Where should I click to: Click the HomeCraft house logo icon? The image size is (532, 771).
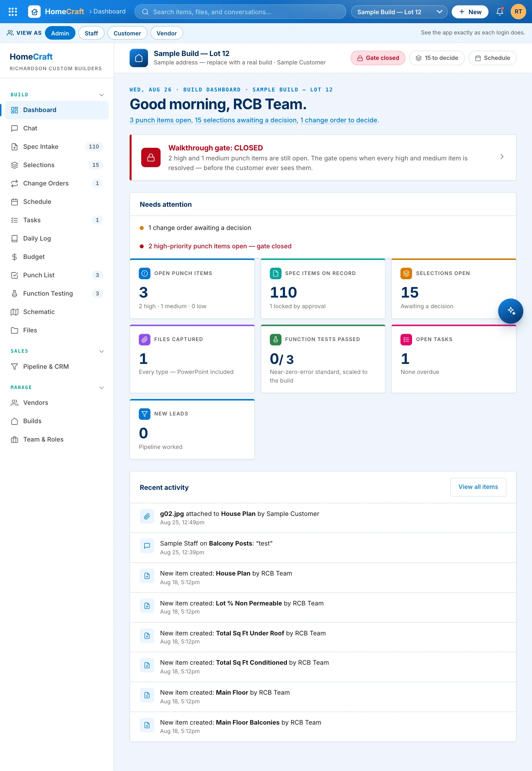pyautogui.click(x=34, y=12)
